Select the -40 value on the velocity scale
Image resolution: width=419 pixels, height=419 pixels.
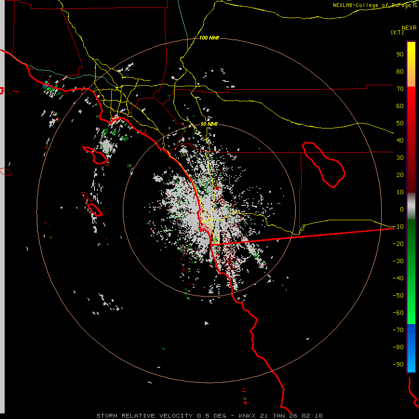pos(398,278)
